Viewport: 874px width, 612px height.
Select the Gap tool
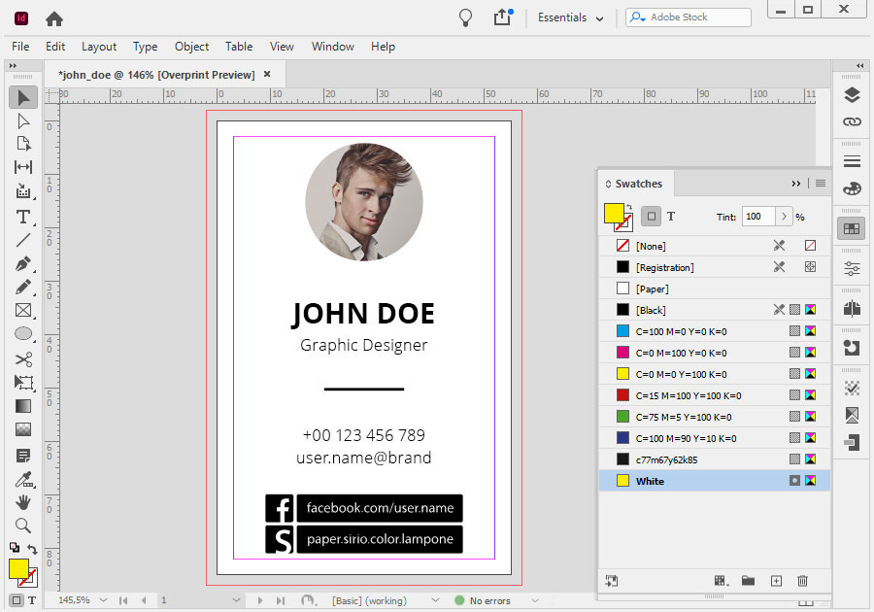coord(23,167)
